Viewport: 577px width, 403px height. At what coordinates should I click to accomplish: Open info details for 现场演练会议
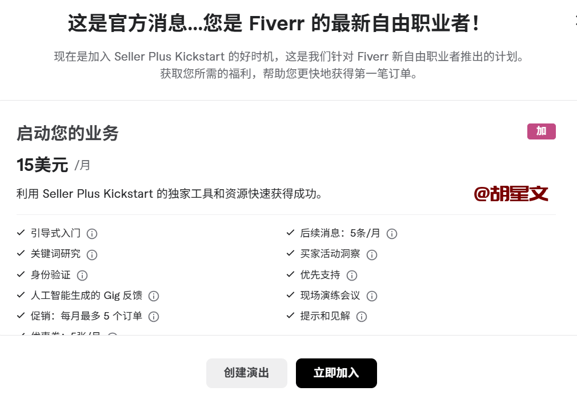click(372, 296)
